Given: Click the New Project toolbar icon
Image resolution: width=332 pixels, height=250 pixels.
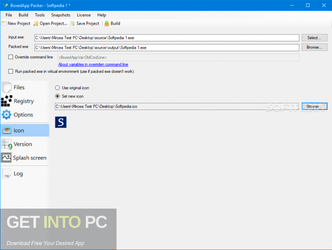Looking at the screenshot, I should [x=4, y=24].
